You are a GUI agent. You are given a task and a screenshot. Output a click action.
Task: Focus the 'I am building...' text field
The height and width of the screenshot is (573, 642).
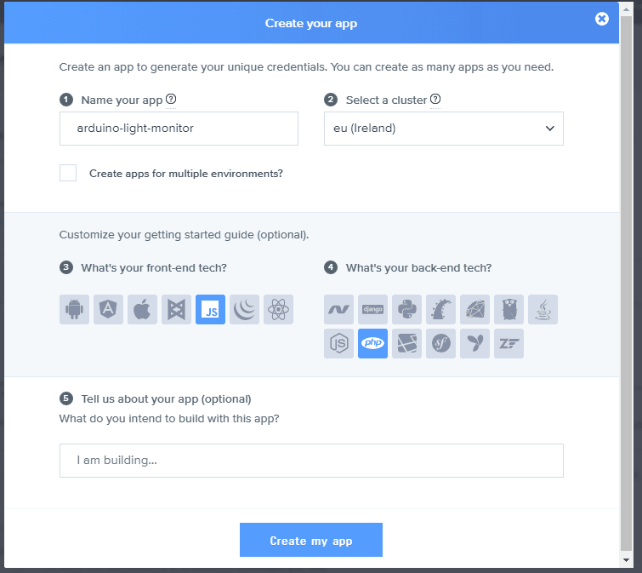(311, 461)
